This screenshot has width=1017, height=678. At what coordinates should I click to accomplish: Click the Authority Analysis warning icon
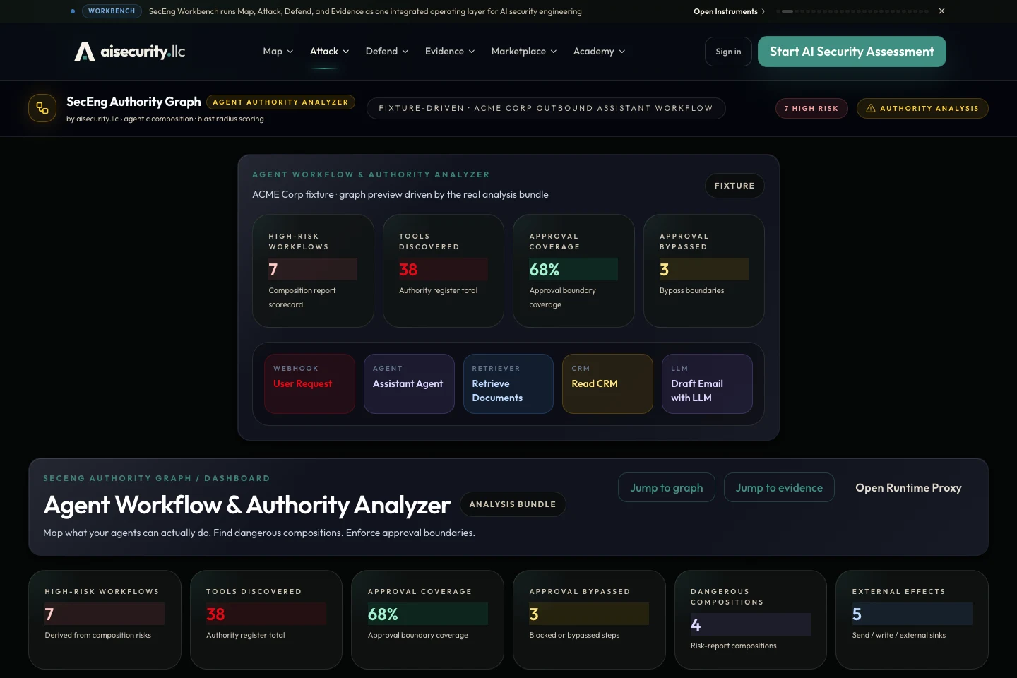click(871, 108)
